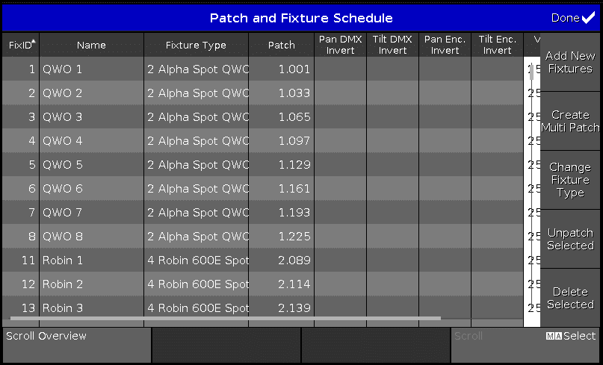
Task: Click the Name column header
Action: tap(91, 46)
